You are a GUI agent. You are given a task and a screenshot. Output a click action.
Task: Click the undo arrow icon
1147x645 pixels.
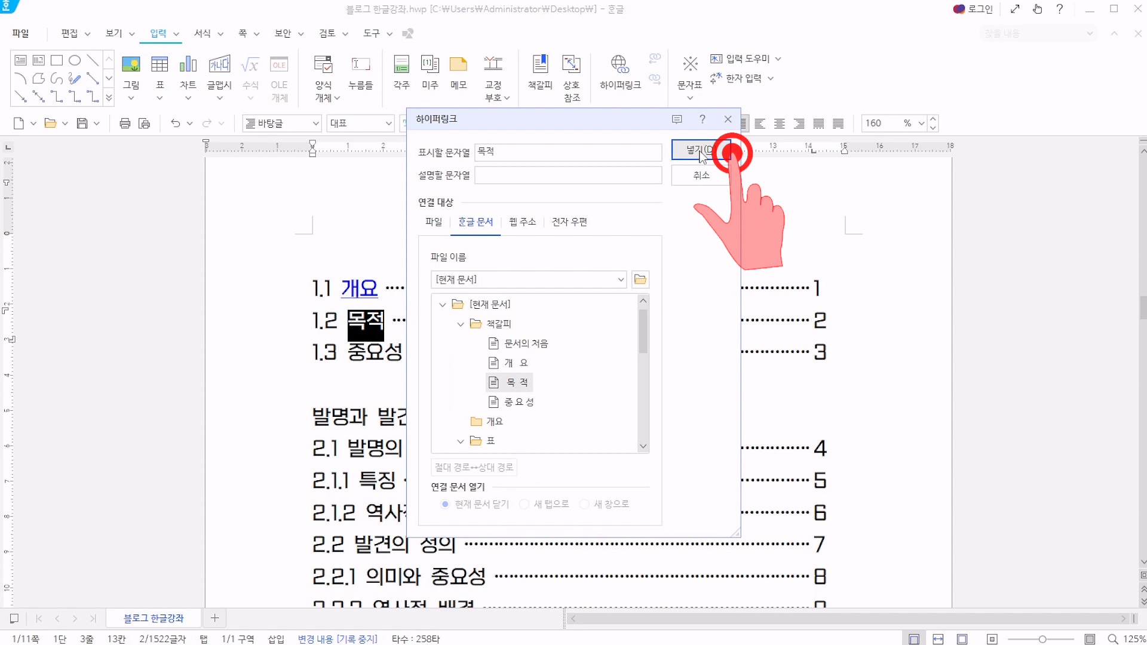[x=175, y=124]
